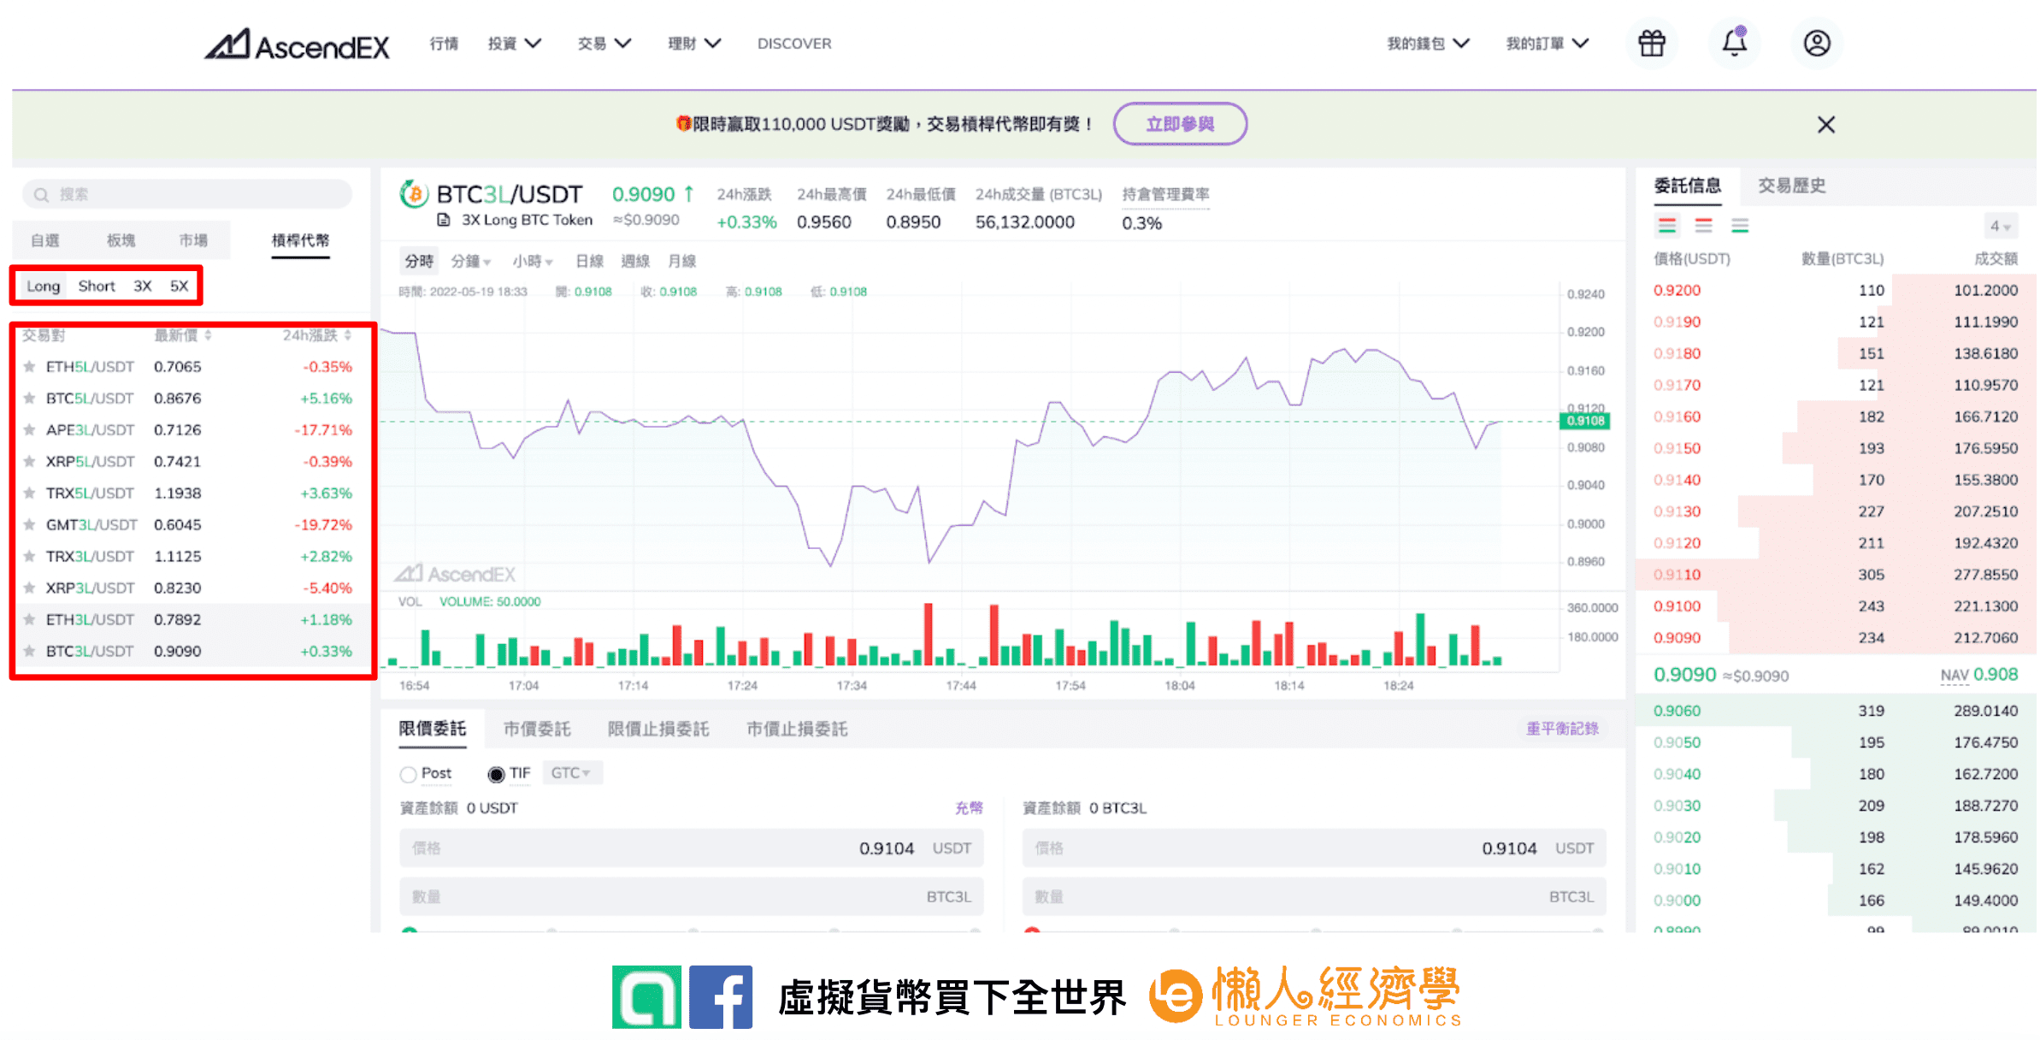Screen dimensions: 2040x1040
Task: Favorite GMT3L/USDT with its star
Action: coord(29,525)
